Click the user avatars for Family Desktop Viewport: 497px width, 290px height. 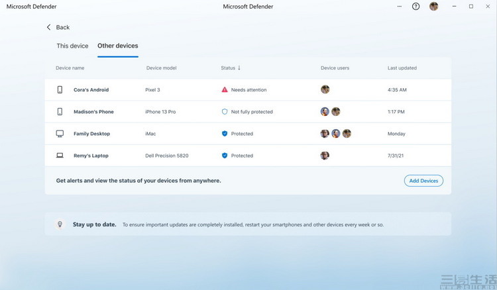tap(335, 134)
